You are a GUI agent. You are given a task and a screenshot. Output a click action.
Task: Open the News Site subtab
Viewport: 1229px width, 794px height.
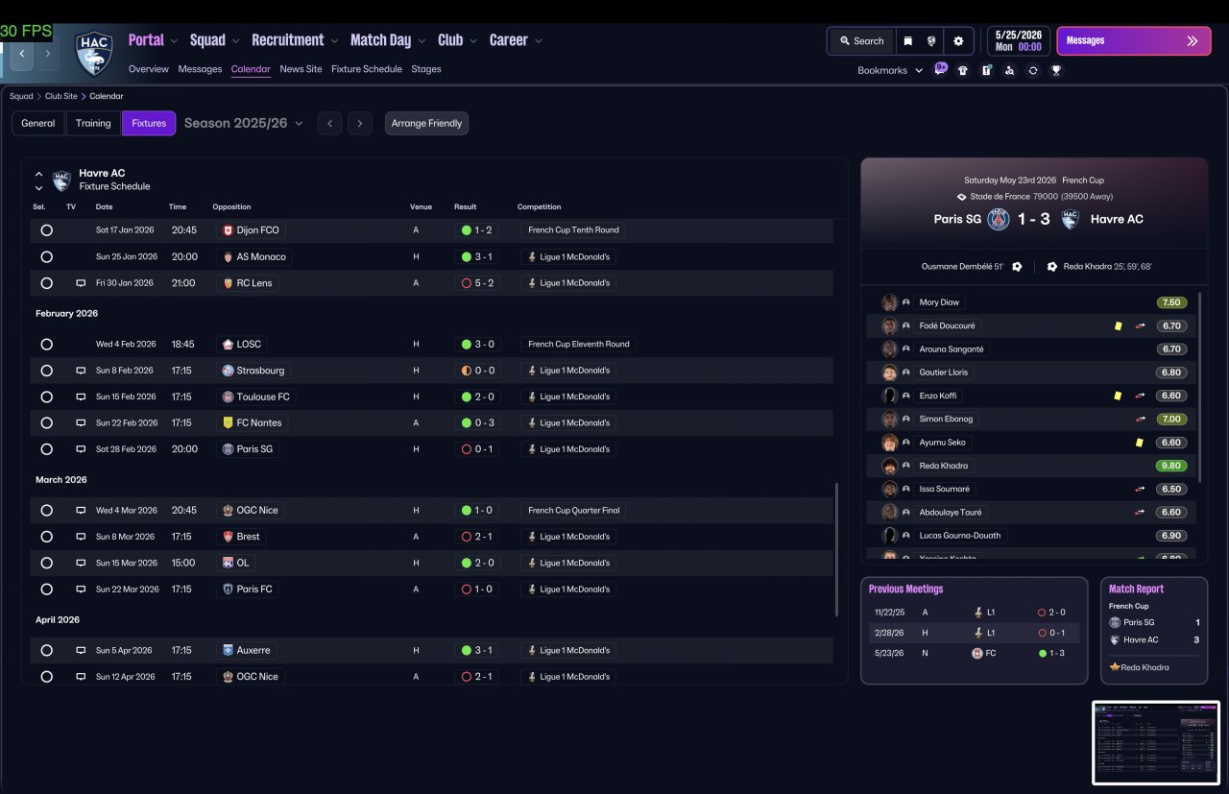pyautogui.click(x=301, y=69)
